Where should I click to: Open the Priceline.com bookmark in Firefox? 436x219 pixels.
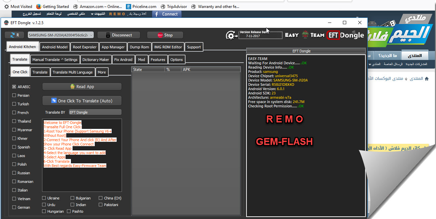(141, 6)
